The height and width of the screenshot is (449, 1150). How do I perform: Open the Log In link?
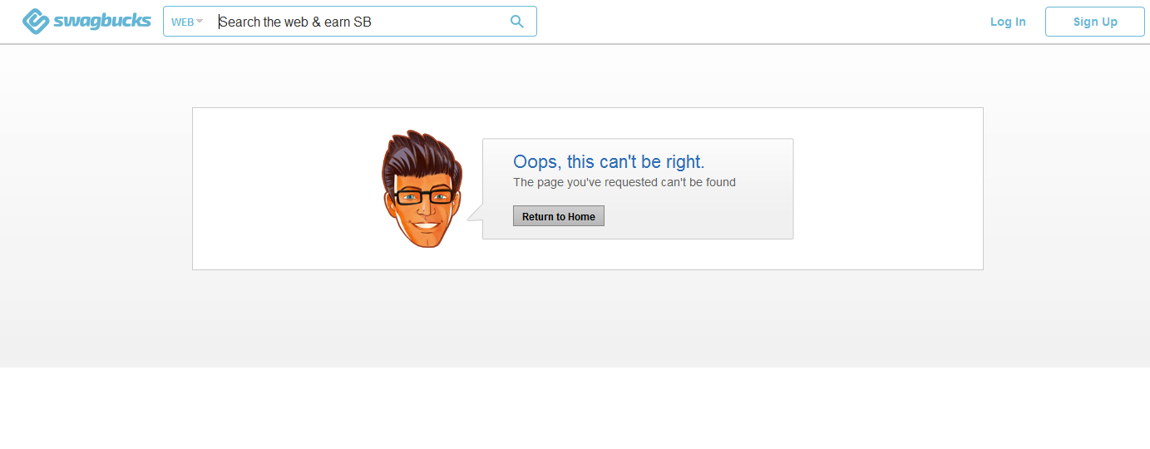pyautogui.click(x=1008, y=22)
